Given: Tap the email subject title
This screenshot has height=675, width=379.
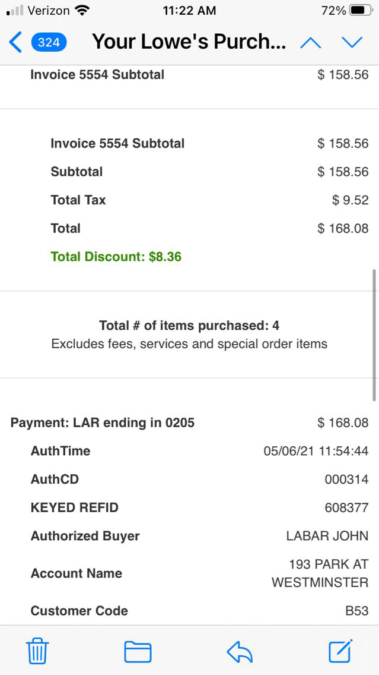Looking at the screenshot, I should [x=189, y=42].
